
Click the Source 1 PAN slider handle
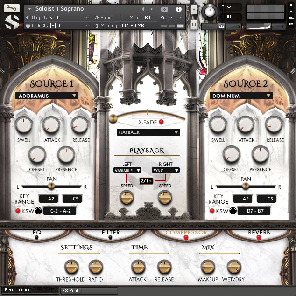click(51, 186)
